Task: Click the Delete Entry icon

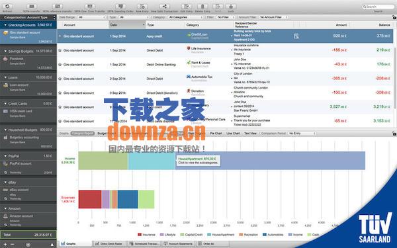Action: 202,7
